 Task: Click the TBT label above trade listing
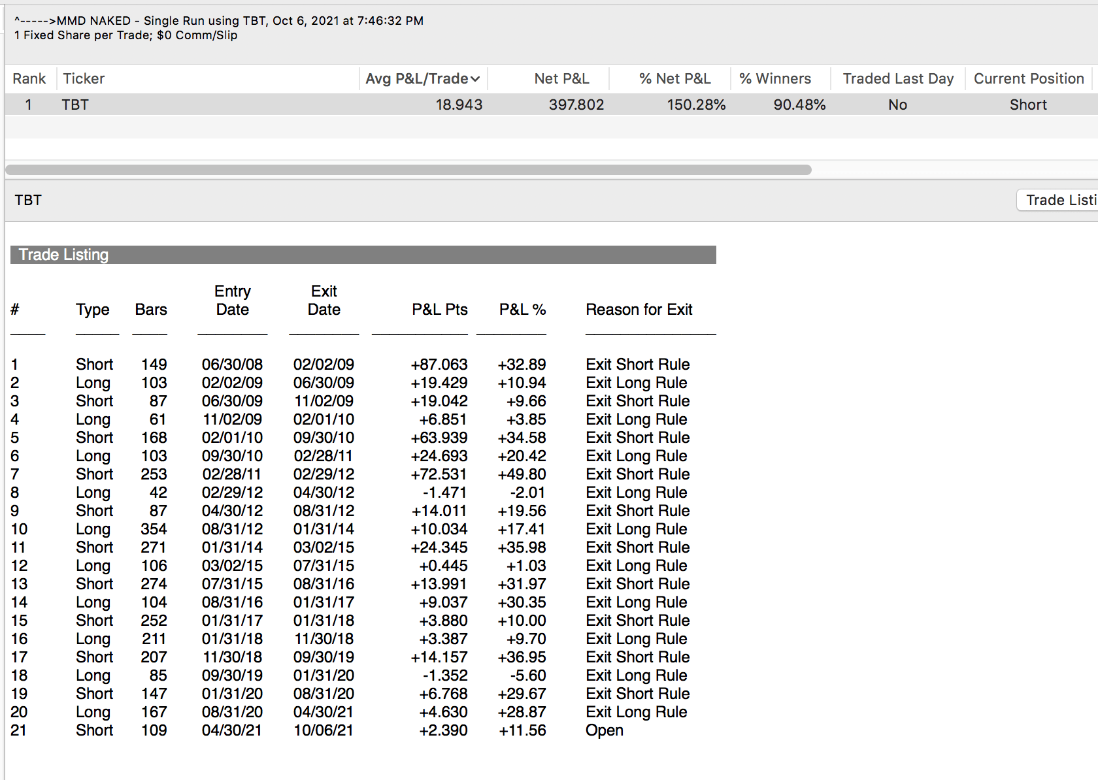(28, 201)
